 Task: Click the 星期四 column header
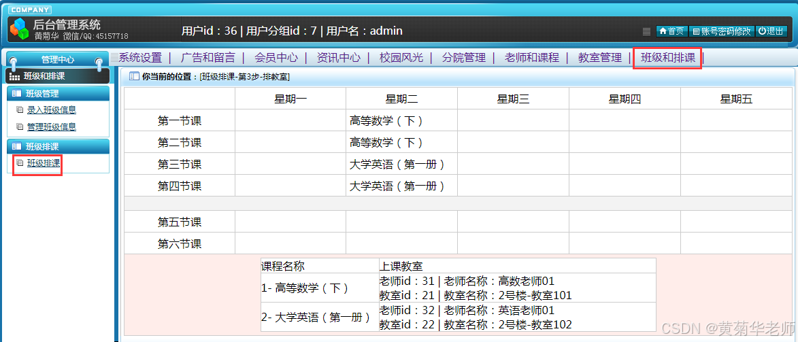pos(625,99)
